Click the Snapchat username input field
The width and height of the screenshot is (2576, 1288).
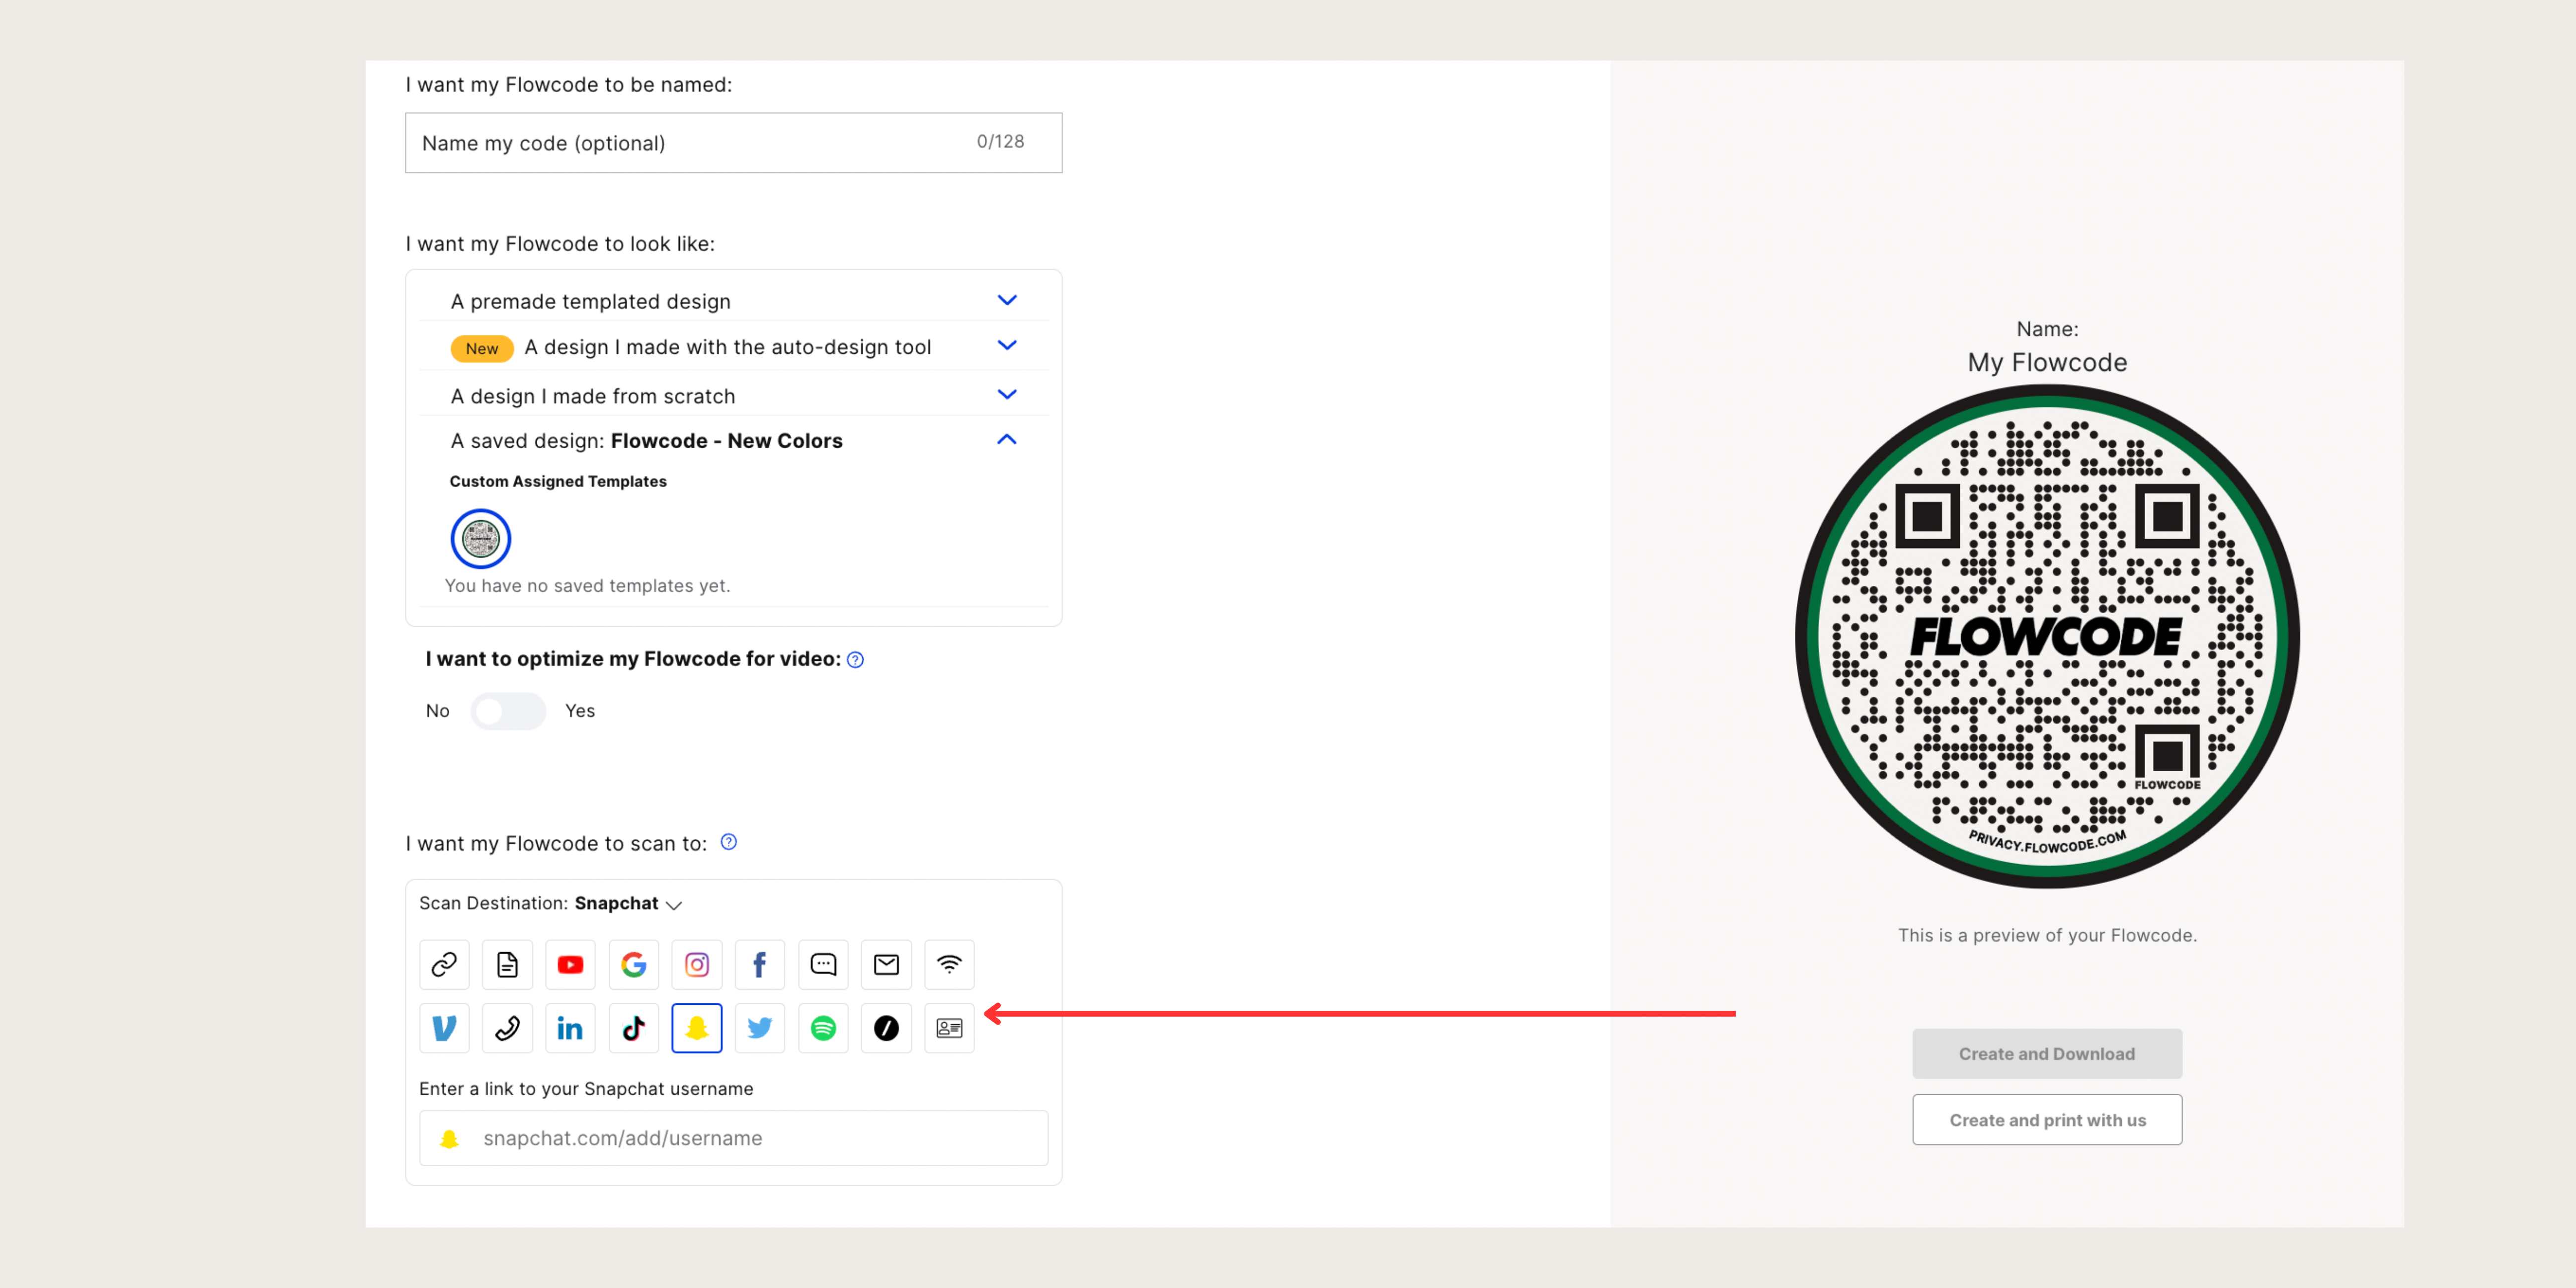(x=733, y=1138)
